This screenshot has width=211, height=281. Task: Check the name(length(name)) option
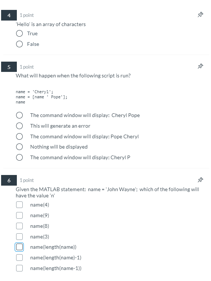(x=19, y=247)
